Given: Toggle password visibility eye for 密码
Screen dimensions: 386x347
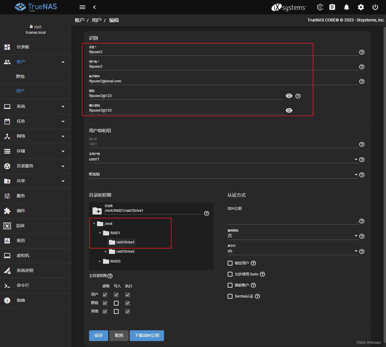Looking at the screenshot, I should pos(289,96).
